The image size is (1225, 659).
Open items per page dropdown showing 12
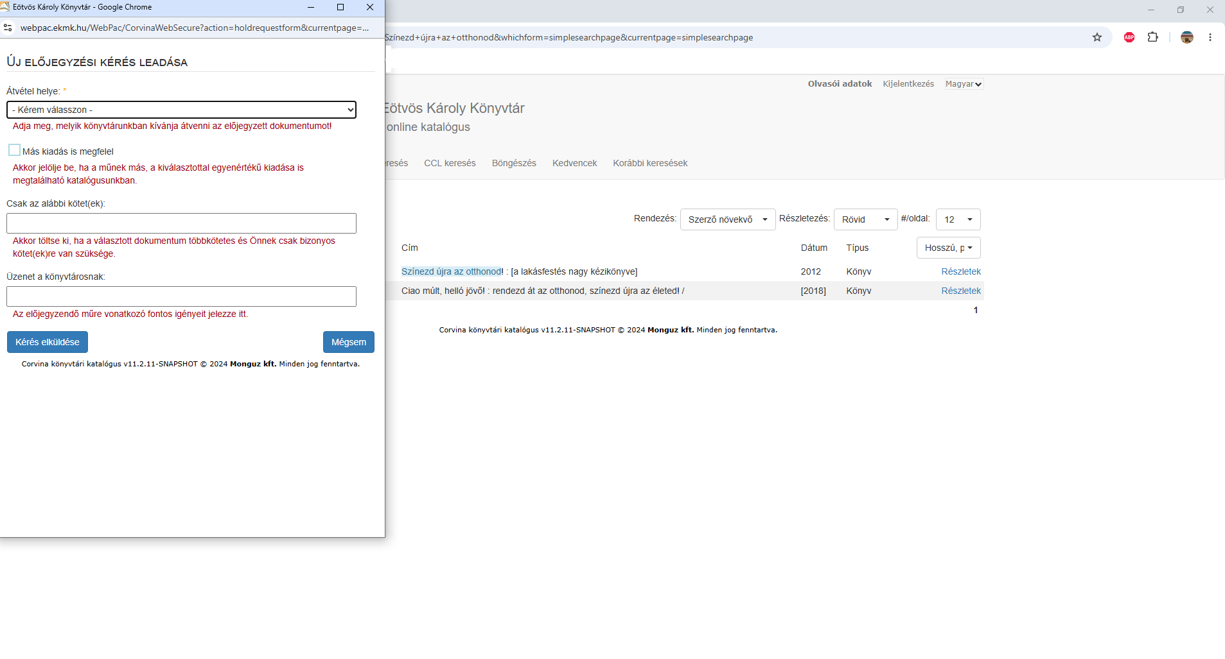[958, 219]
